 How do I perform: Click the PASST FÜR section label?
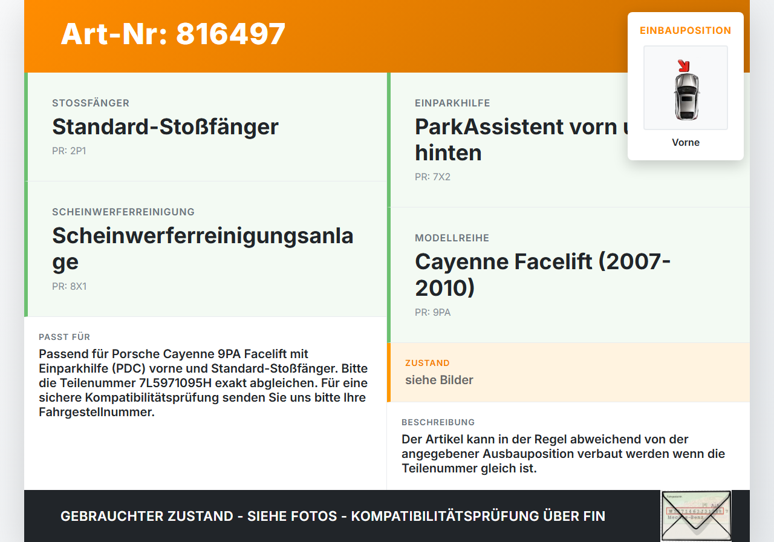click(64, 337)
